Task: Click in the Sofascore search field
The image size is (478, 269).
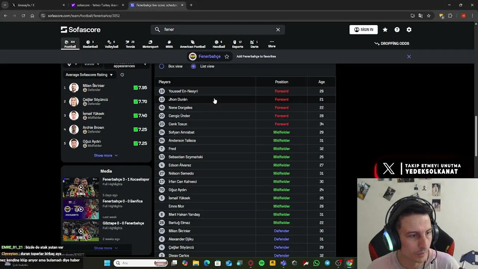Action: (218, 30)
